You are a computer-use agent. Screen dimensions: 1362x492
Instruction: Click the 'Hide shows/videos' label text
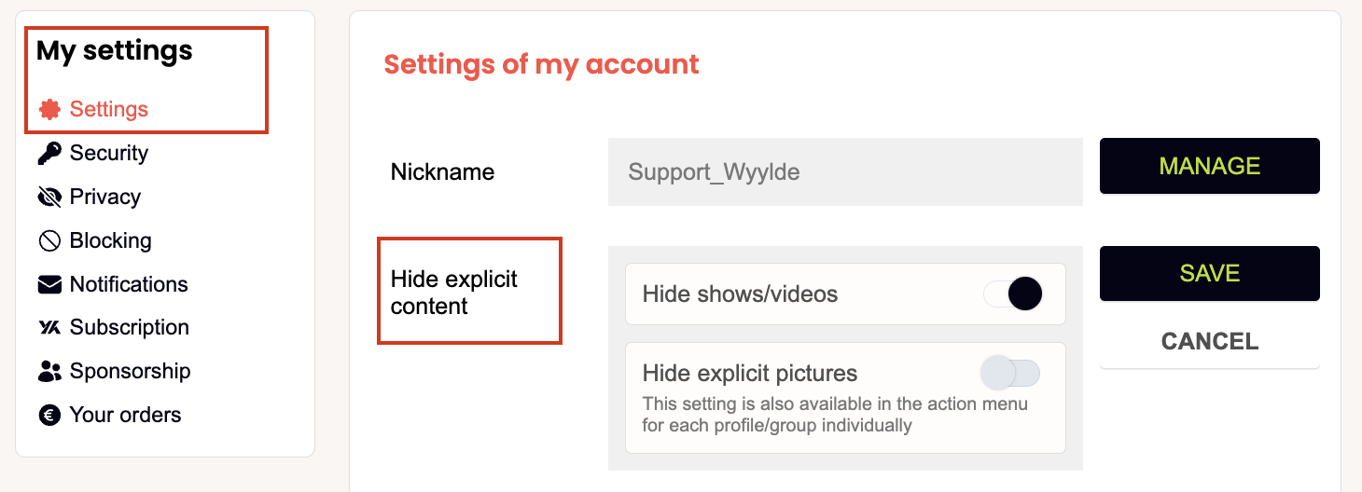click(x=741, y=294)
